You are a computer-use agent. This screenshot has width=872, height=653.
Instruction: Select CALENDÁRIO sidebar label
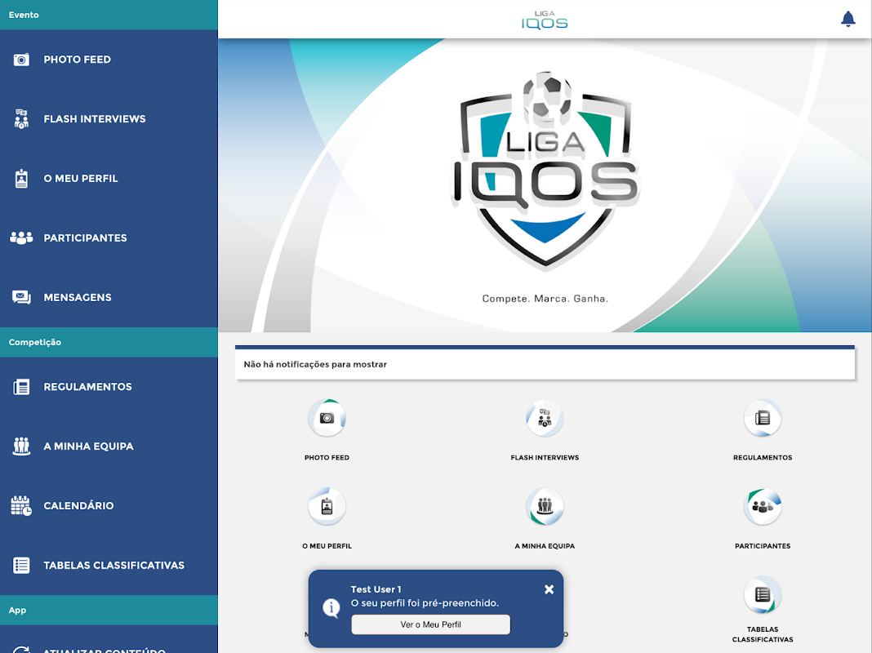click(x=78, y=506)
